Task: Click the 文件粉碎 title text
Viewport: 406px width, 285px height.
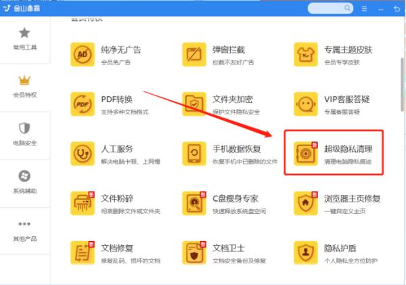Action: pos(117,199)
